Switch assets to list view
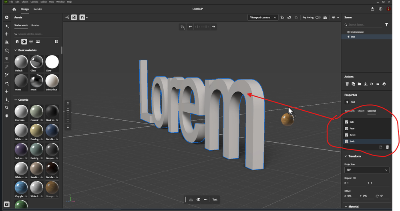 pyautogui.click(x=56, y=42)
